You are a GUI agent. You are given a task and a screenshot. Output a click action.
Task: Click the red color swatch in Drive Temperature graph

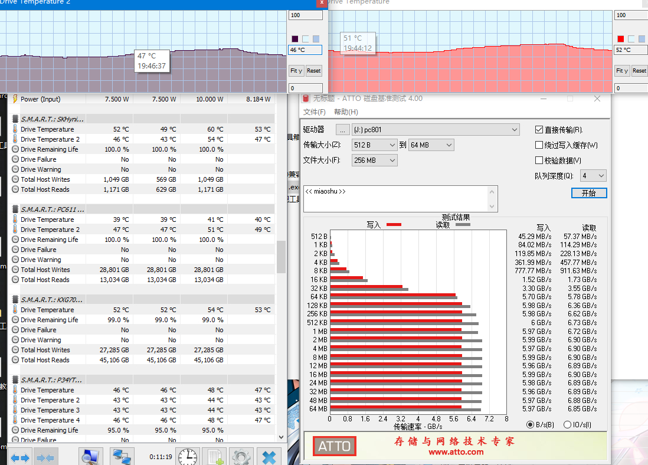coord(621,39)
